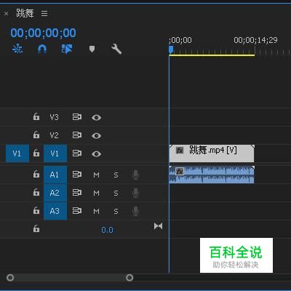This screenshot has height=291, width=291.
Task: Toggle lock on track A3
Action: (36, 210)
